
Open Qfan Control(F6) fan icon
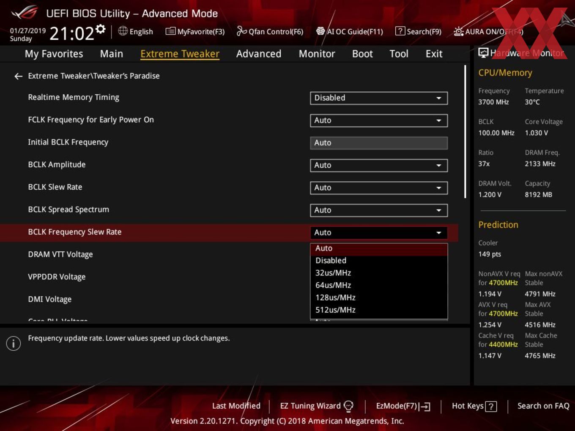241,31
